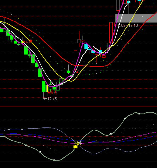This screenshot has width=157, height=168.
Task: Select the yellow candlestick near the low
Action: pyautogui.click(x=47, y=88)
